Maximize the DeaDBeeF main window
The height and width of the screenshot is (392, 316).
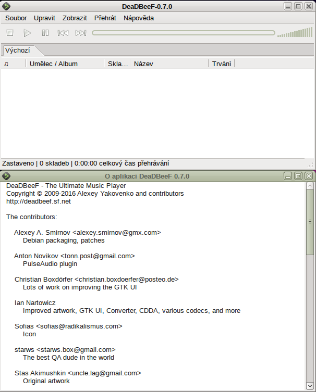pos(298,6)
